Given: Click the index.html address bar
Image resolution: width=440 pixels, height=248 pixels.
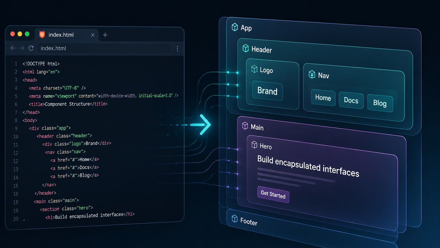Looking at the screenshot, I should (x=104, y=48).
